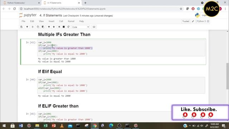Reload the page
This screenshot has width=229, height=129.
point(14,9)
